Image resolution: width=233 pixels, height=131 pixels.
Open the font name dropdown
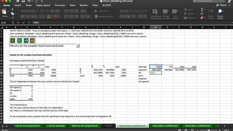37,11
